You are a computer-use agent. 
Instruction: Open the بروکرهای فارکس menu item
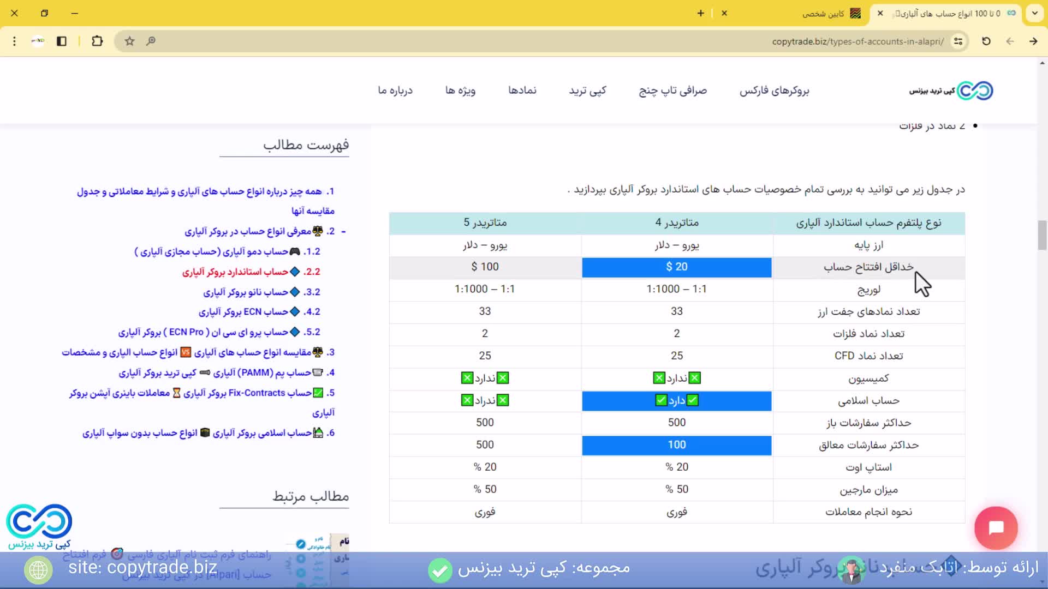(774, 91)
